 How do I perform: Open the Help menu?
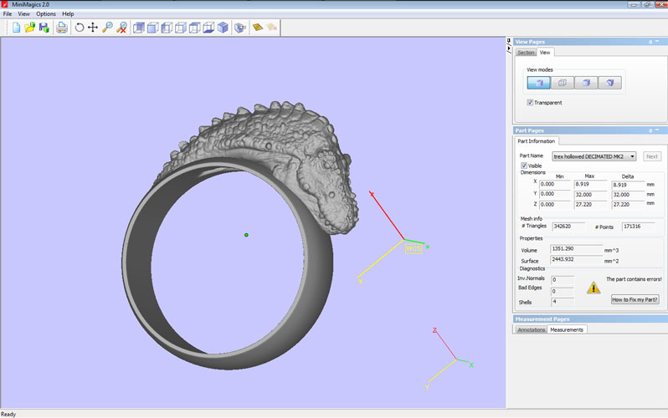click(68, 13)
